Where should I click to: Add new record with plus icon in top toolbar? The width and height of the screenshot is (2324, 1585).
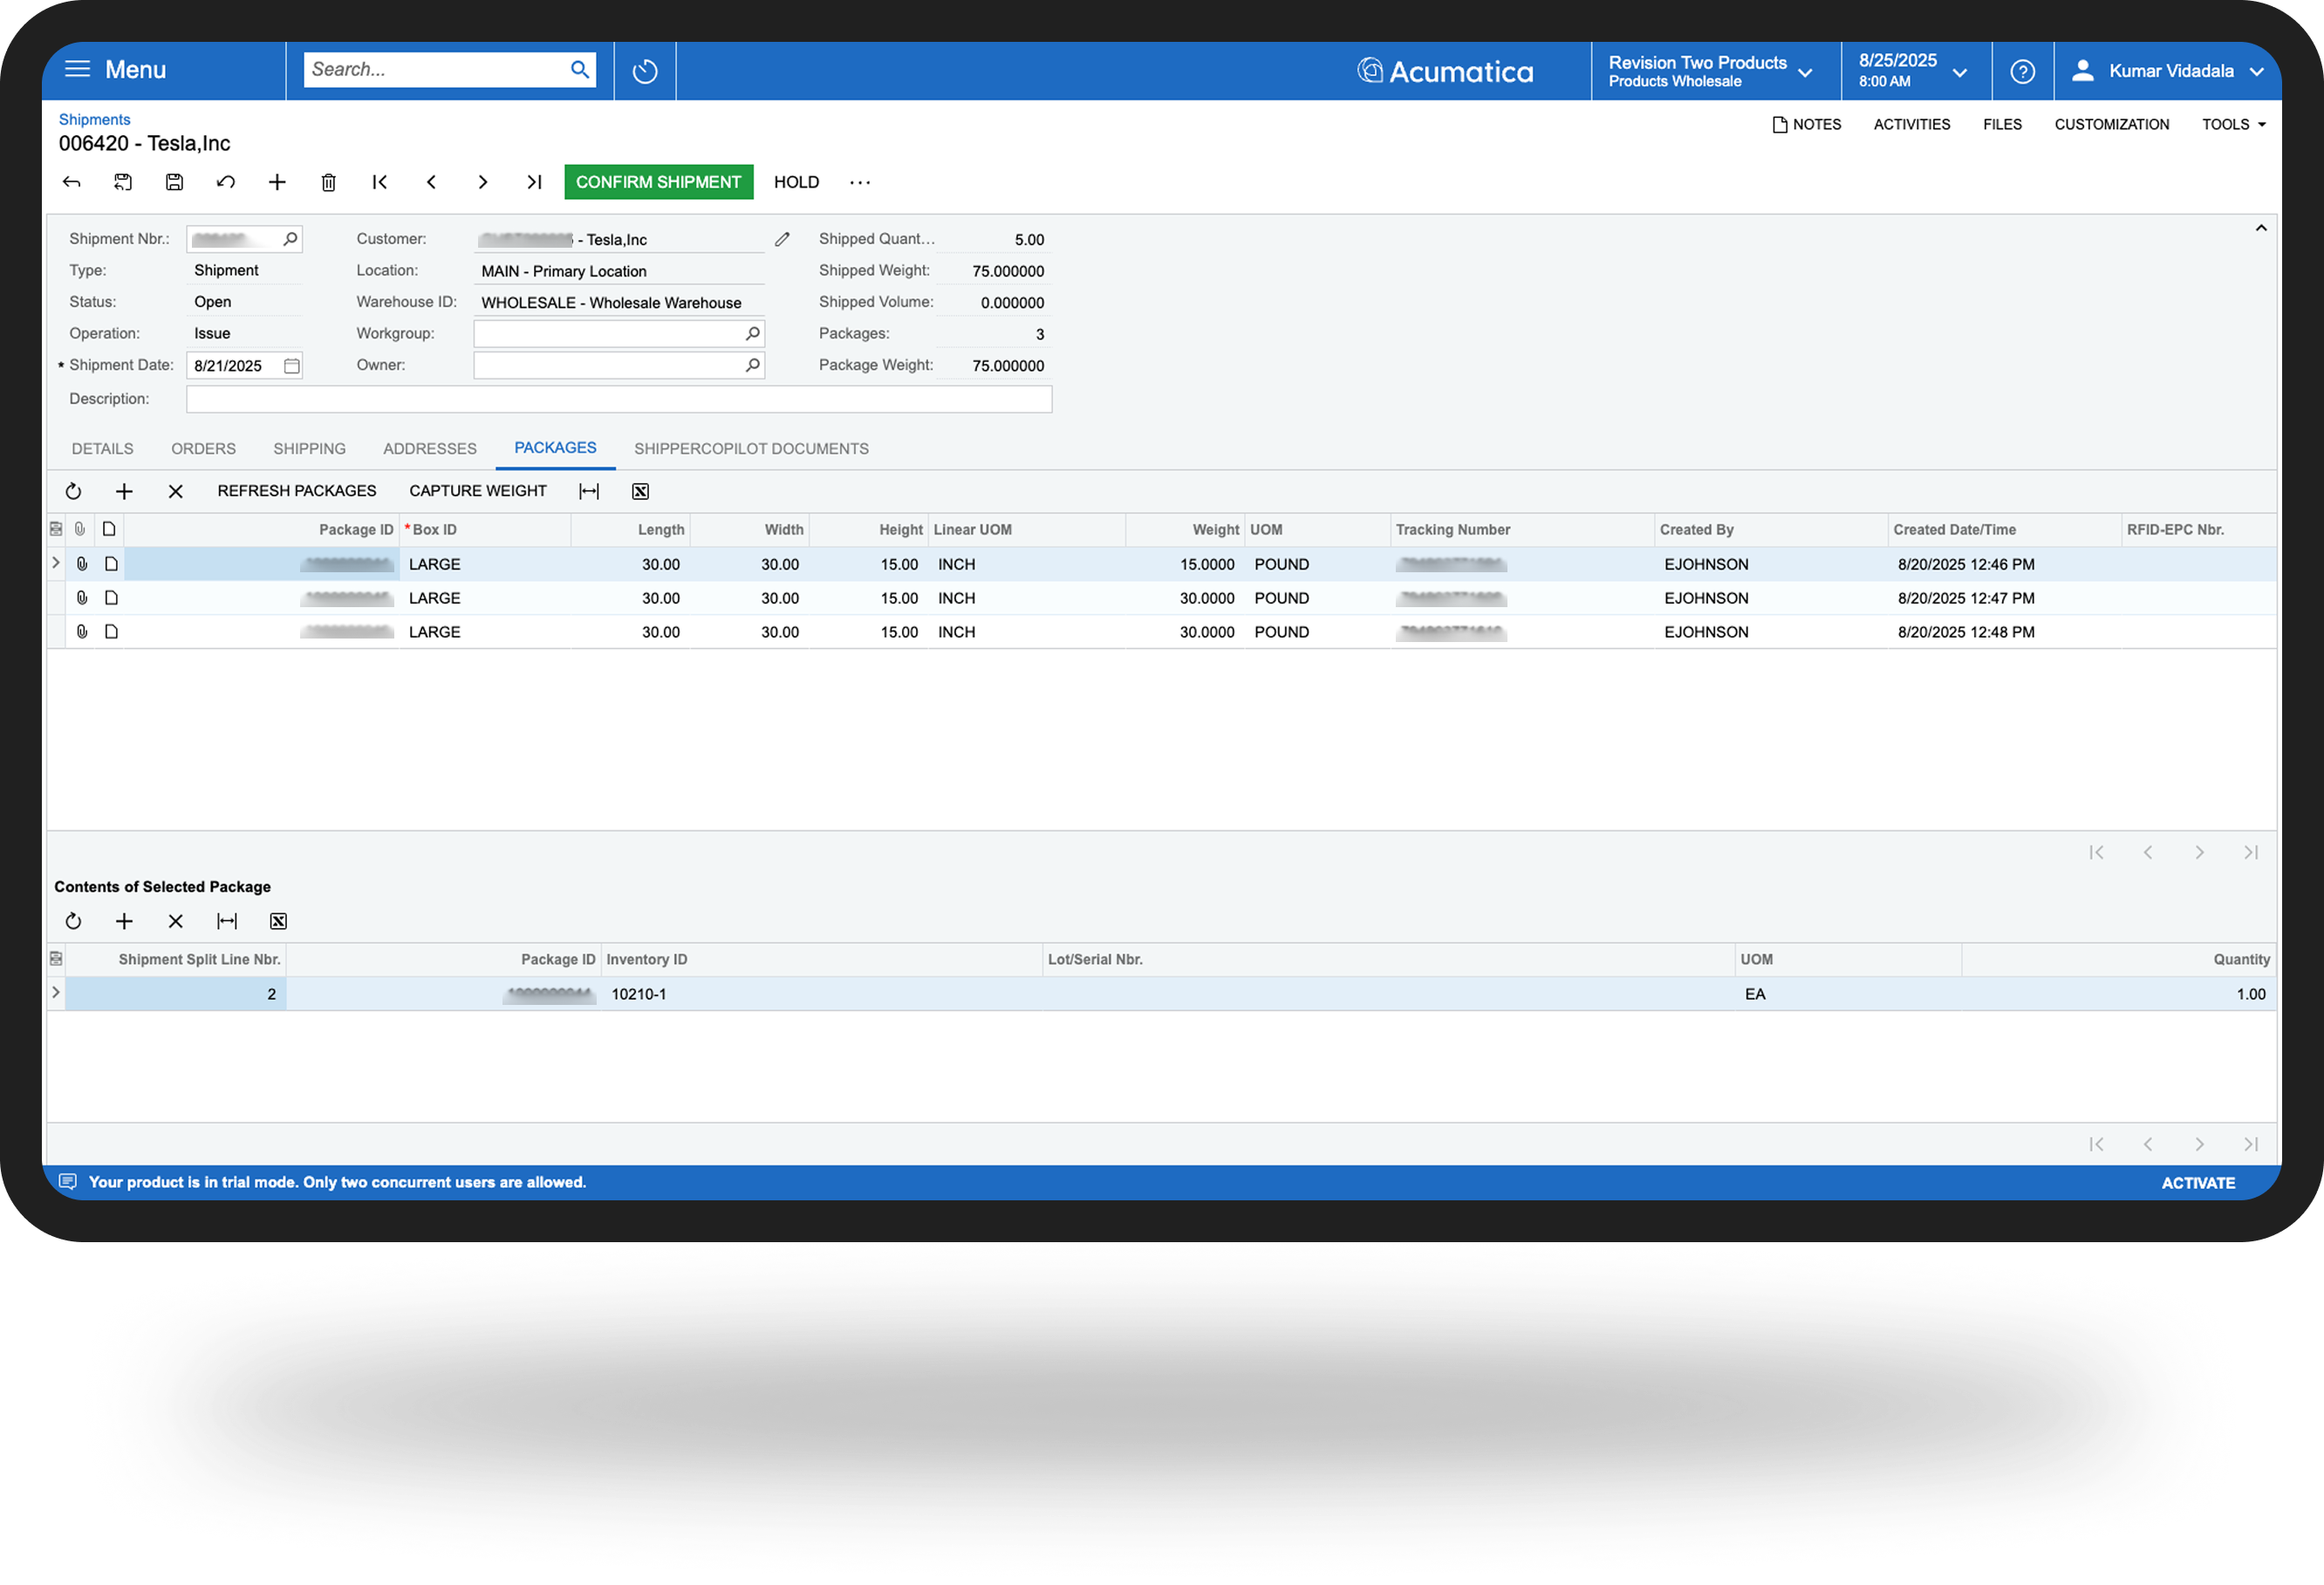click(x=277, y=182)
